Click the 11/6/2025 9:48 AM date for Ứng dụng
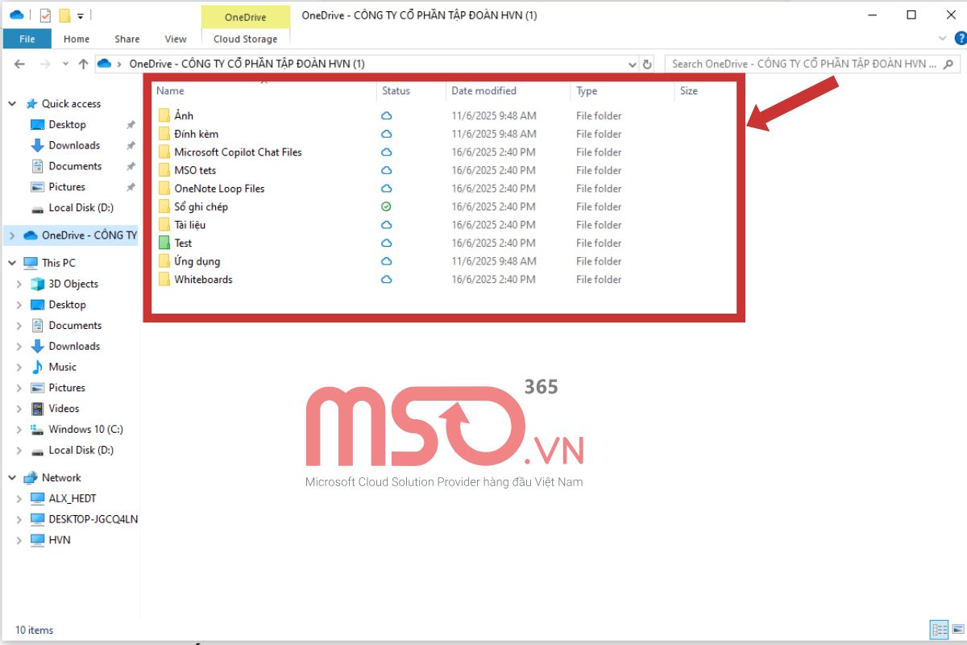 [494, 261]
